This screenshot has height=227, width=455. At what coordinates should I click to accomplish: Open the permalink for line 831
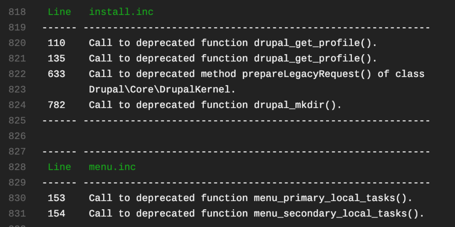pyautogui.click(x=17, y=214)
